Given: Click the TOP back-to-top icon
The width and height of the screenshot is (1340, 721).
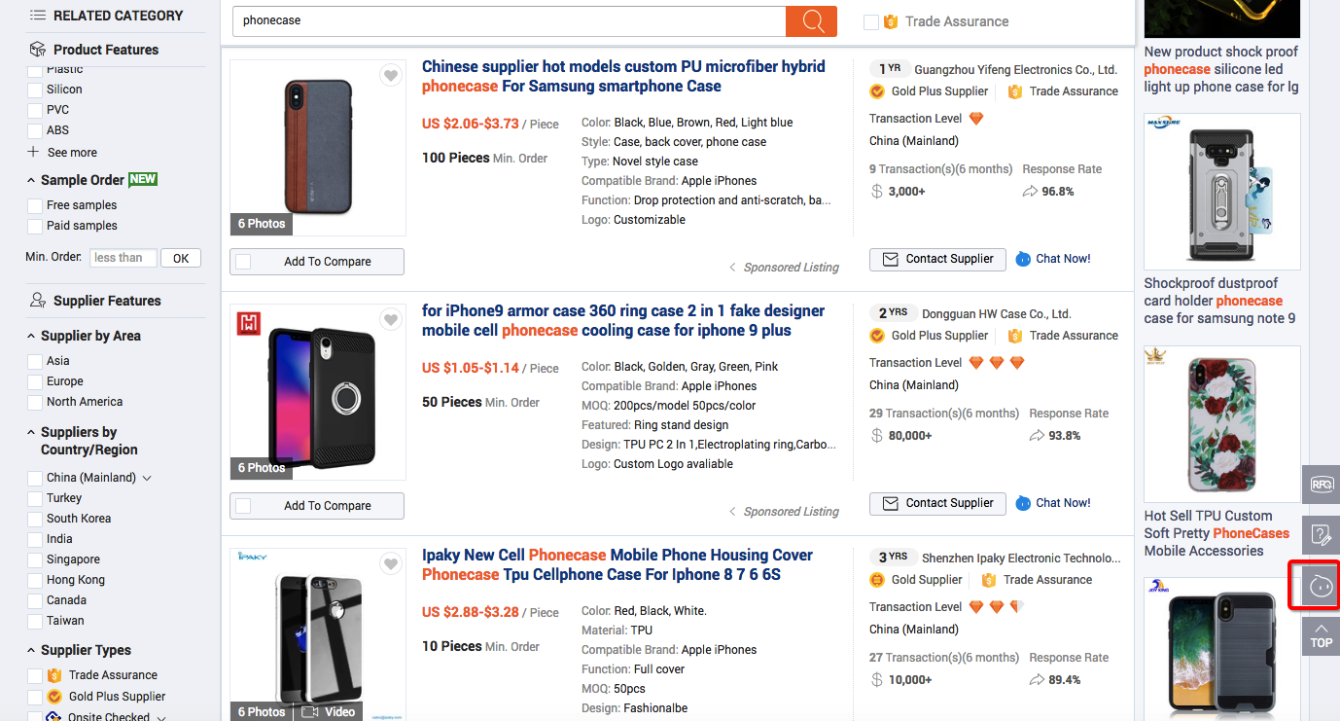Looking at the screenshot, I should (1321, 636).
